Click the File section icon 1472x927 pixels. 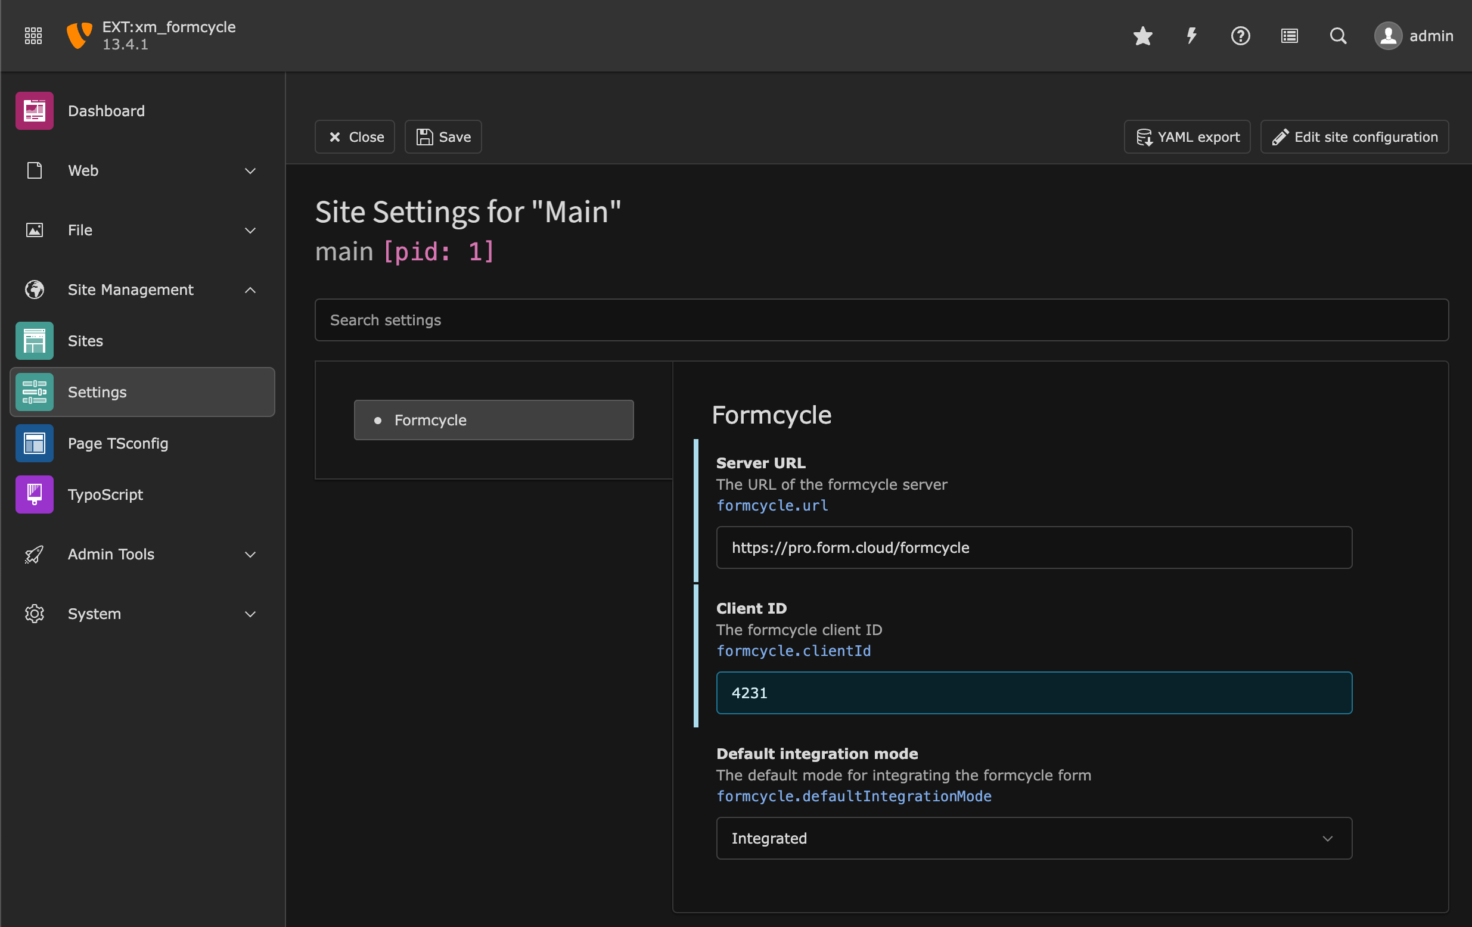pyautogui.click(x=34, y=229)
